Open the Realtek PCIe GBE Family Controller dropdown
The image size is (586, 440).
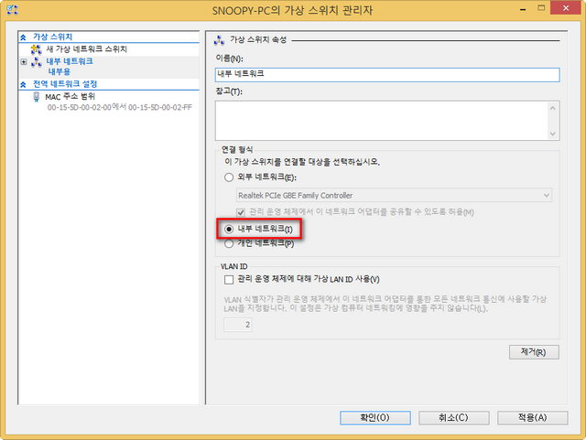(547, 196)
